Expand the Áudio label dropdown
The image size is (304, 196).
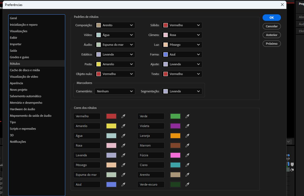coord(115,45)
